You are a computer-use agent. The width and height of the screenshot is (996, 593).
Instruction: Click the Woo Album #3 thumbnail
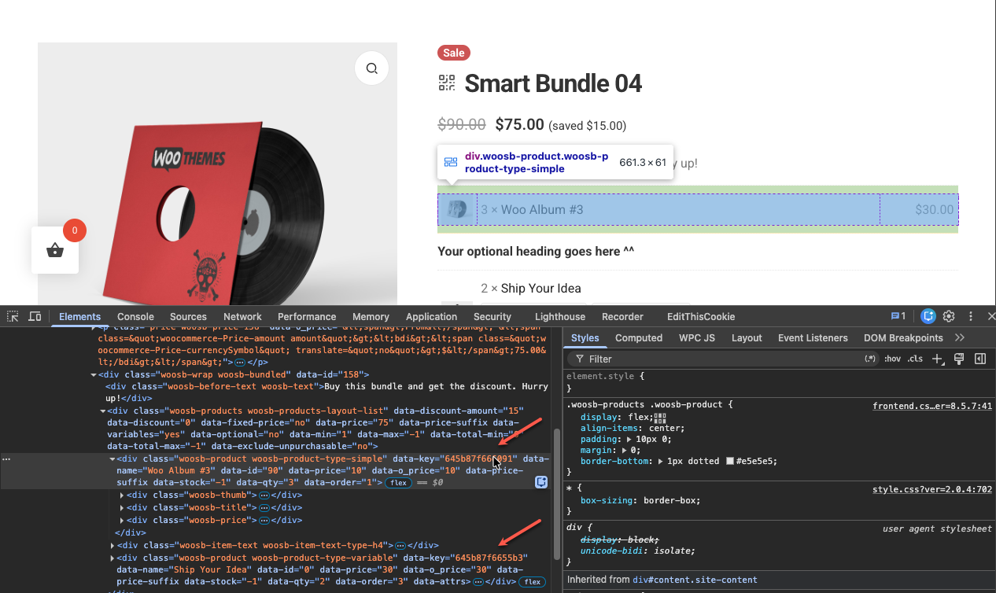pyautogui.click(x=457, y=209)
